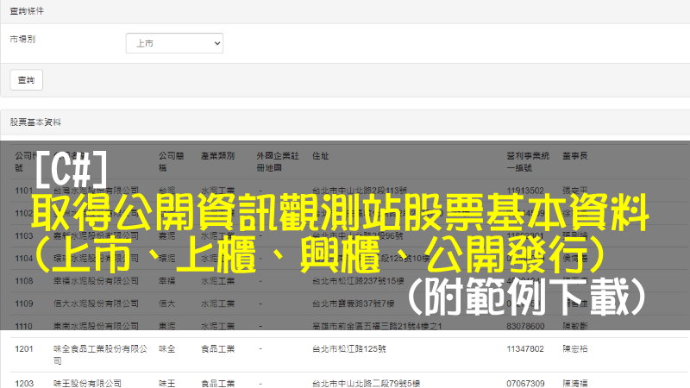The height and width of the screenshot is (388, 690).
Task: Click the 外國企業註冊地國 column header
Action: [278, 161]
